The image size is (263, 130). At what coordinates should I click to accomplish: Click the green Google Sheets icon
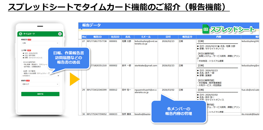pyautogui.click(x=206, y=29)
